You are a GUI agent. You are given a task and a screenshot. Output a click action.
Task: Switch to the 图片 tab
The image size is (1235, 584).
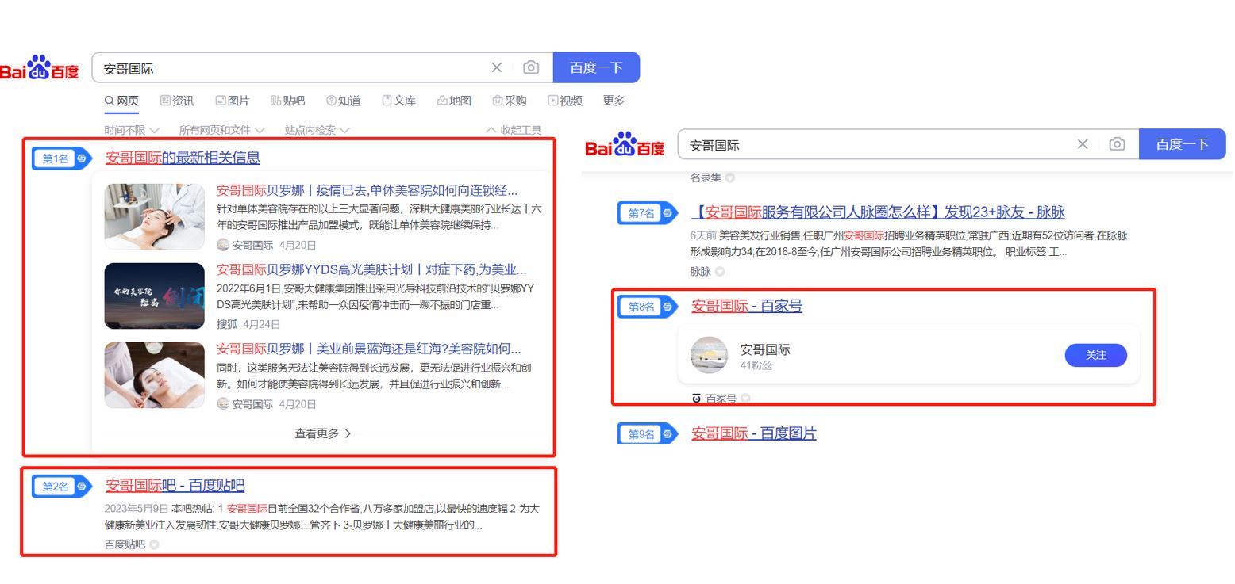pos(233,101)
